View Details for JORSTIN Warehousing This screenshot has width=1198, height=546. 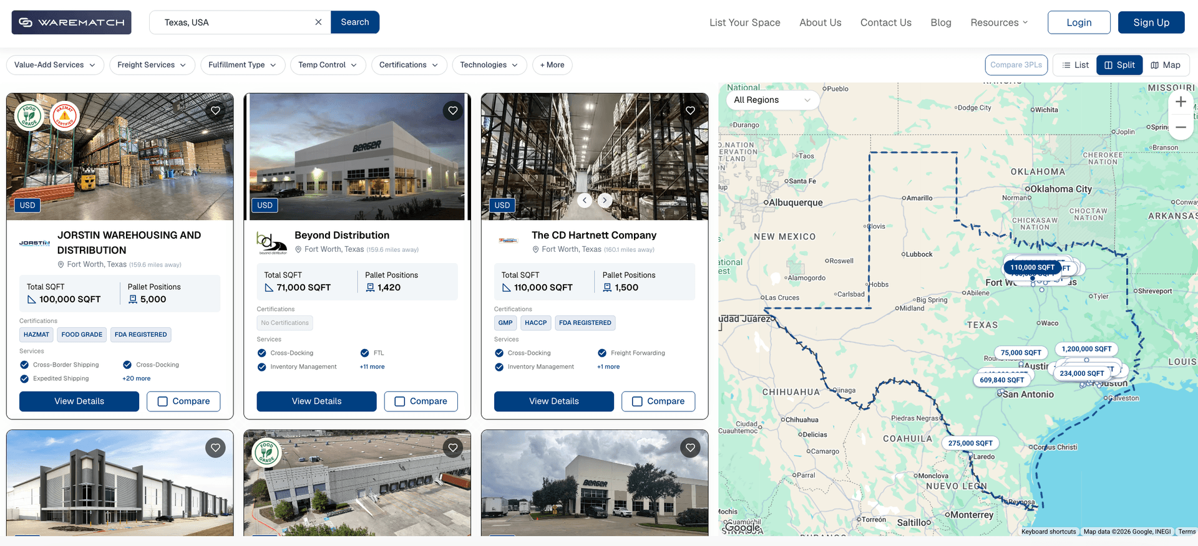tap(79, 401)
